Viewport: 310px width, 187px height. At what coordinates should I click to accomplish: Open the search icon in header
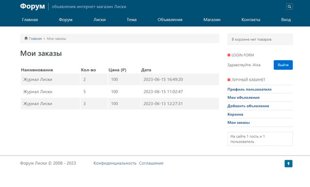pyautogui.click(x=289, y=7)
